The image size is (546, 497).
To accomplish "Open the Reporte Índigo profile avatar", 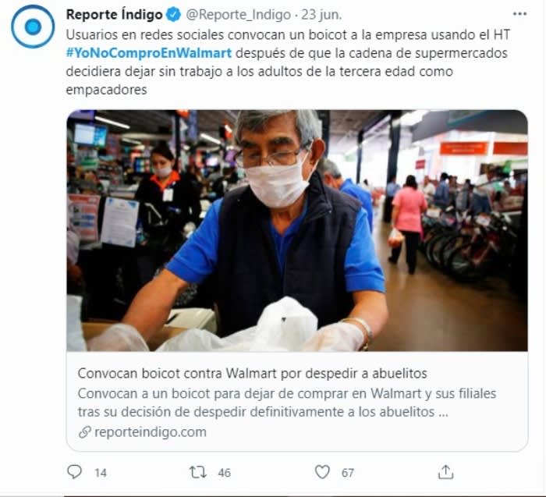I will coord(33,27).
